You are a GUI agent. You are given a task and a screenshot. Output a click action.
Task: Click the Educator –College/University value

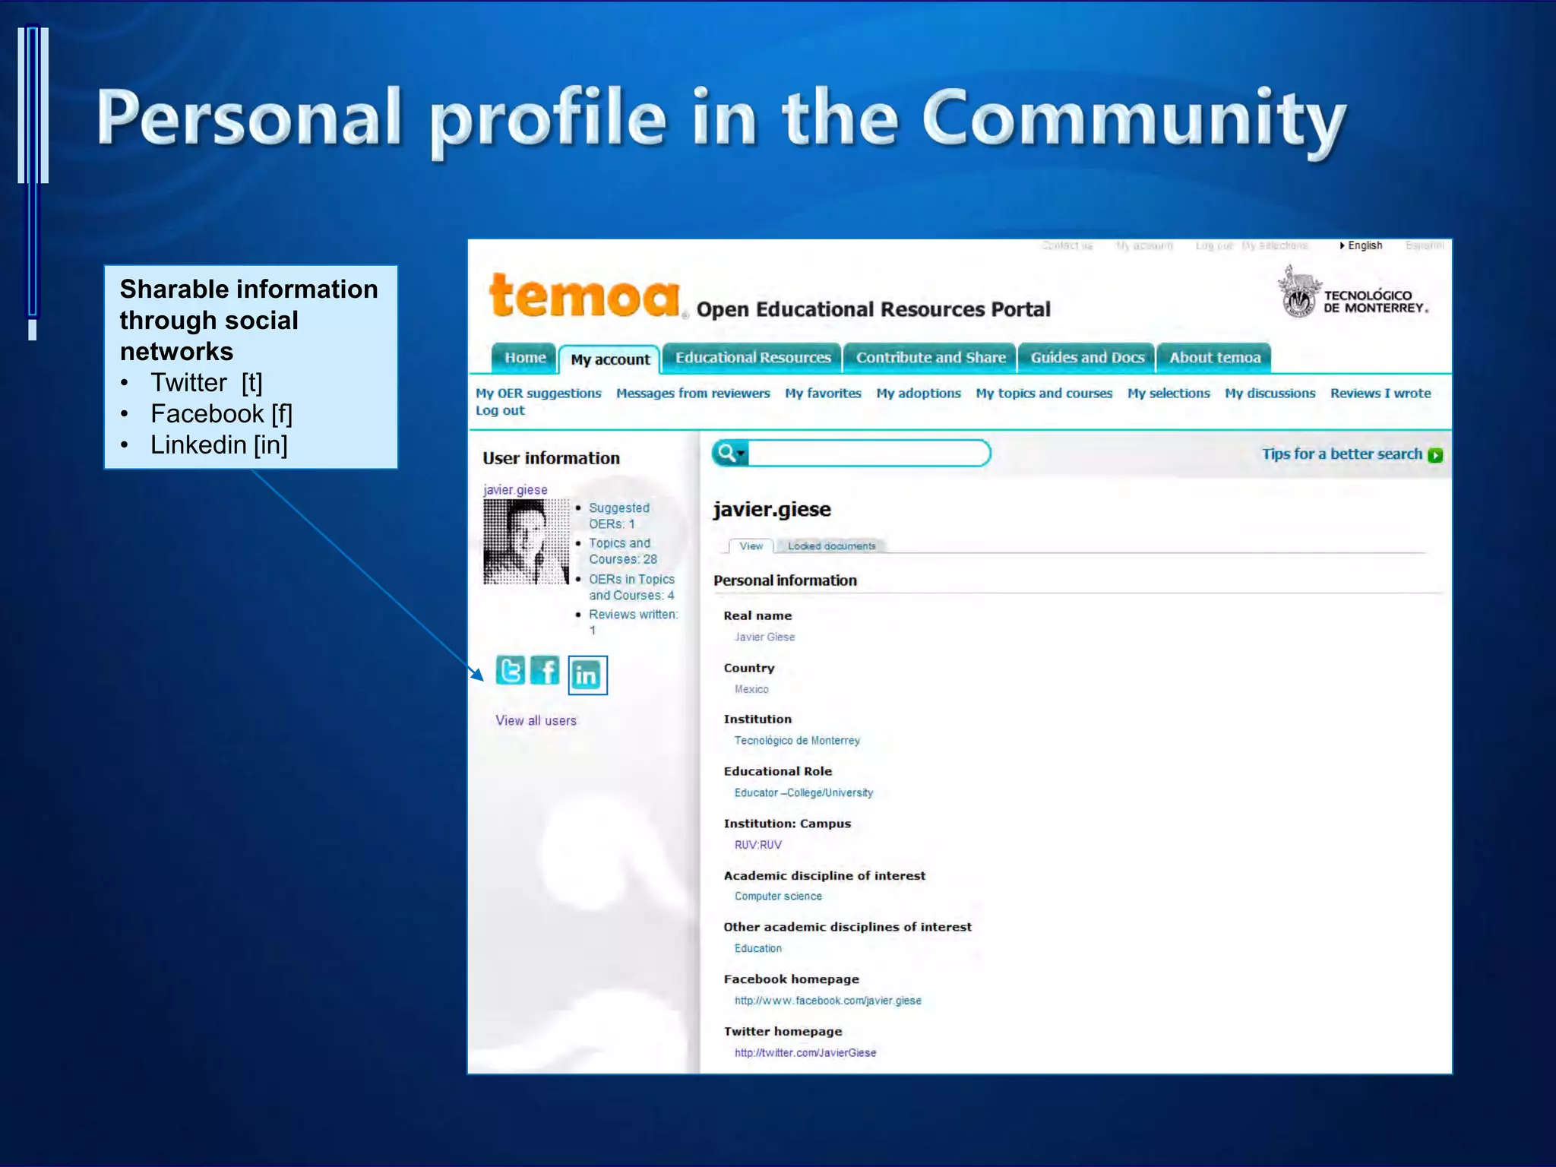(803, 792)
